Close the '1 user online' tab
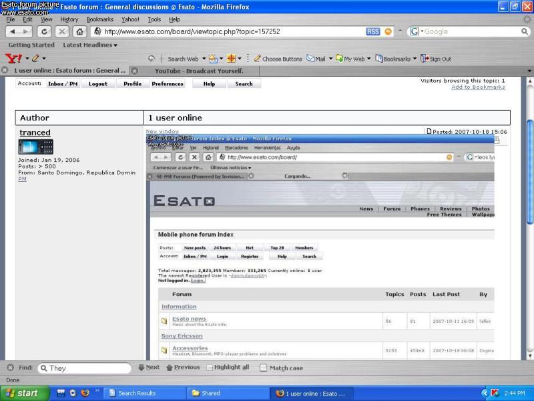 (x=5, y=71)
